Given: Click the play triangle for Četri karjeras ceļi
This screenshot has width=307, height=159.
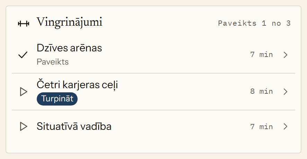Looking at the screenshot, I should click(x=24, y=92).
